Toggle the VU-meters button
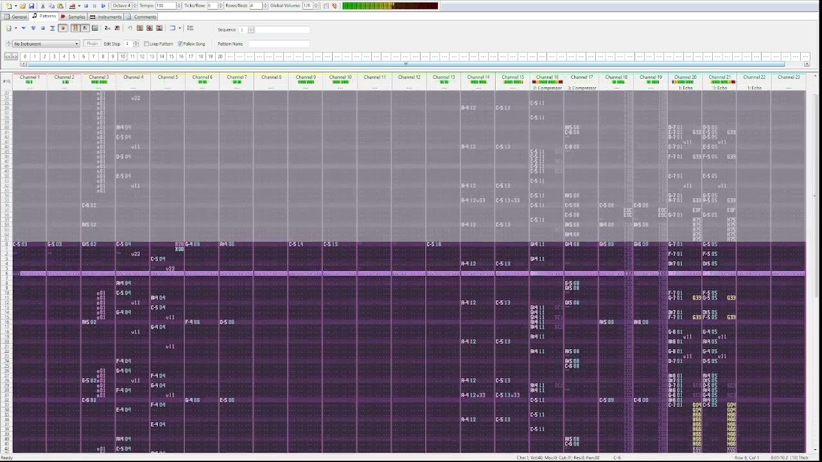 pos(75,28)
